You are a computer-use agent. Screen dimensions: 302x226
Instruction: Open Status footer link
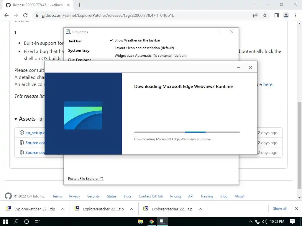point(112,196)
